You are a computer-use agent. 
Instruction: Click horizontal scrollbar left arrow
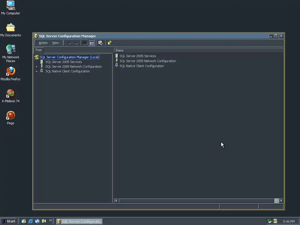pyautogui.click(x=116, y=200)
